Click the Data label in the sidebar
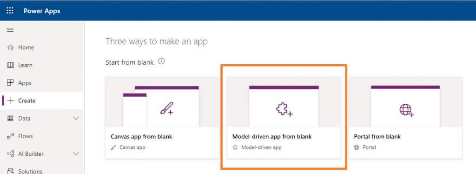 tap(24, 119)
